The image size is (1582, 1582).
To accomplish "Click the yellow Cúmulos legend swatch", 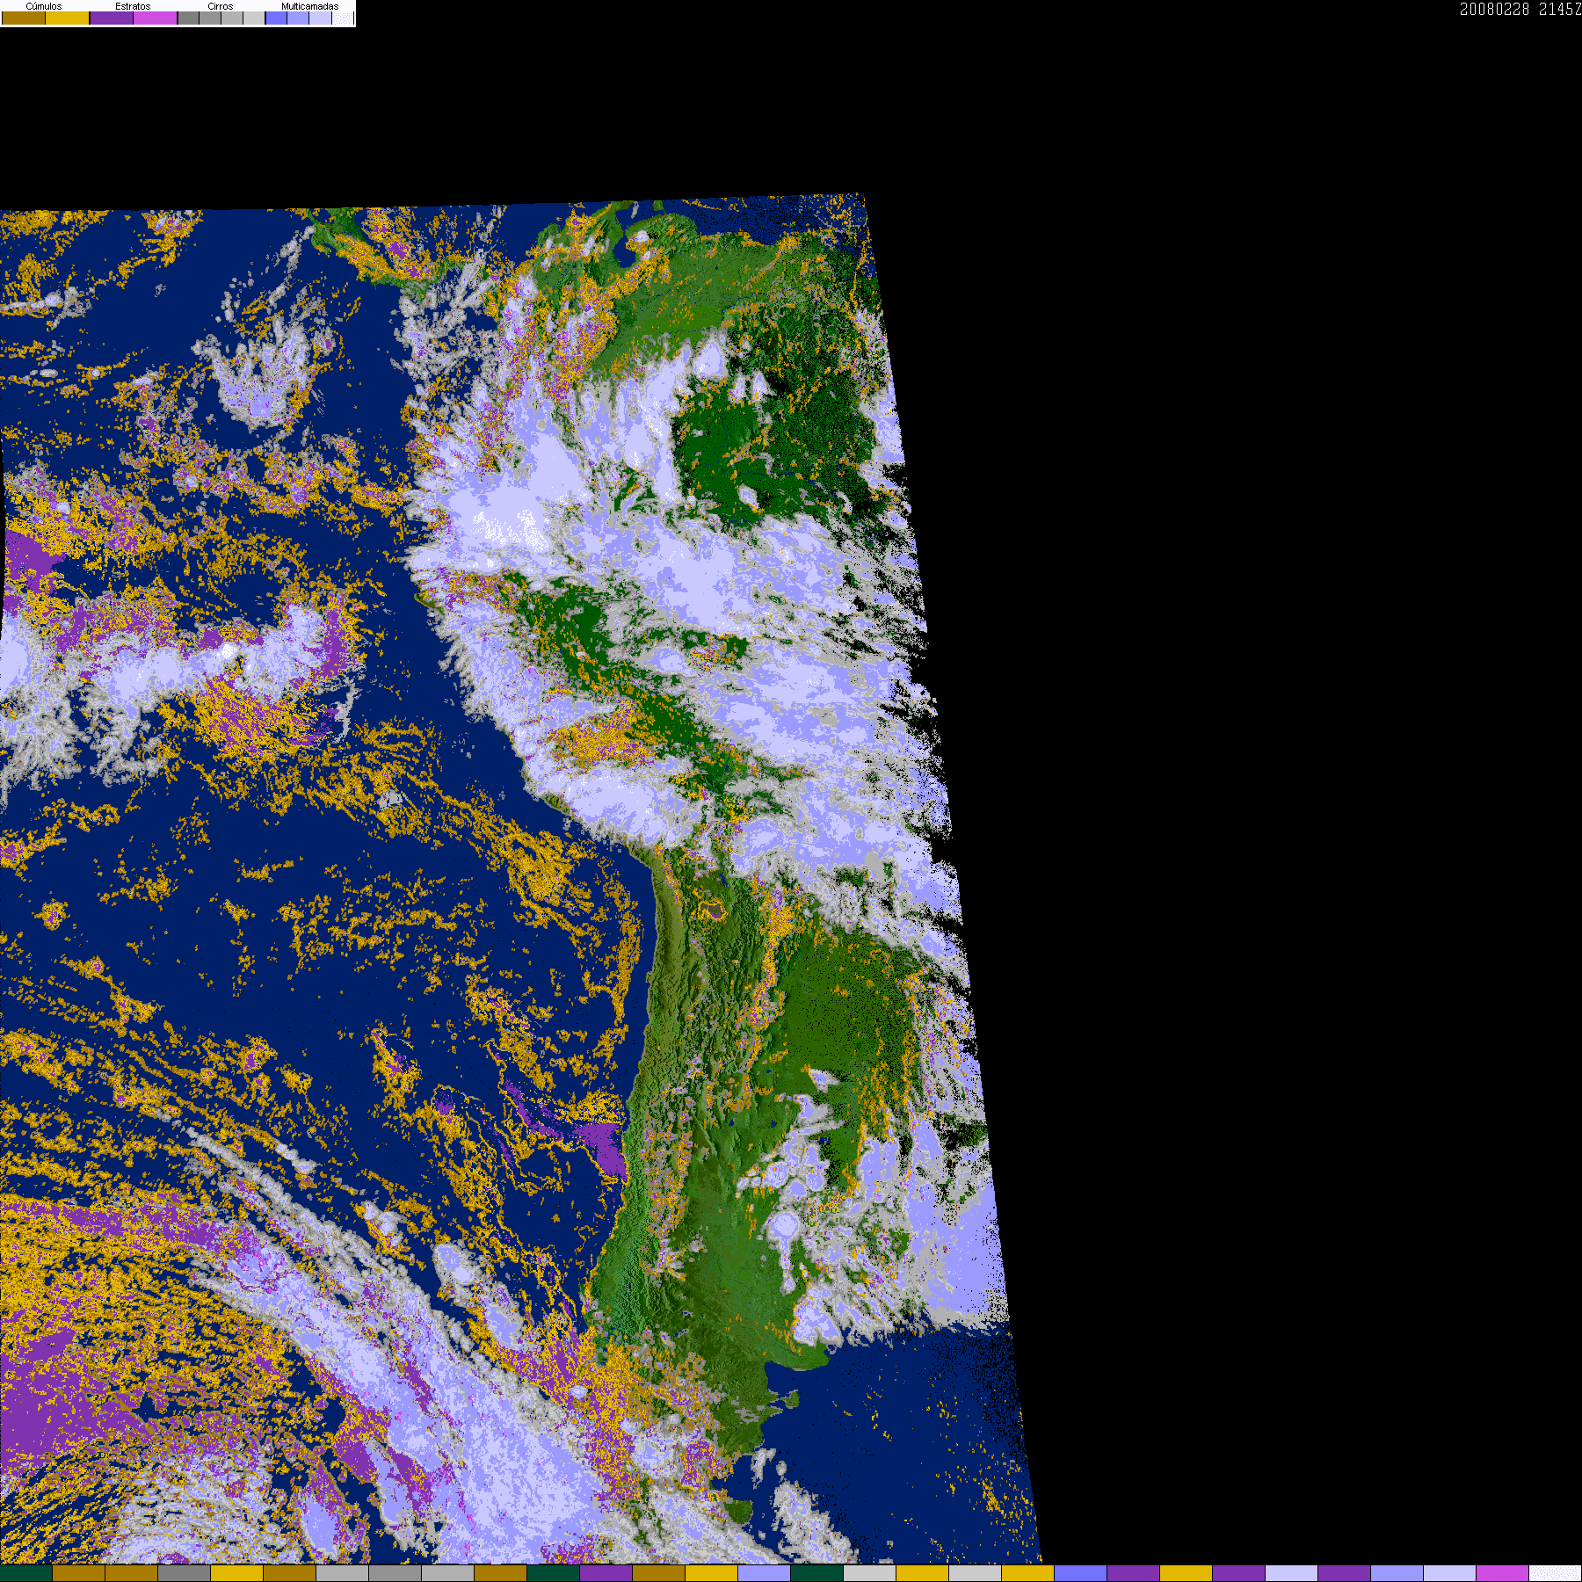I will 68,18.
